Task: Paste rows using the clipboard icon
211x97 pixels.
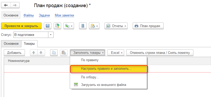Action: [64, 53]
